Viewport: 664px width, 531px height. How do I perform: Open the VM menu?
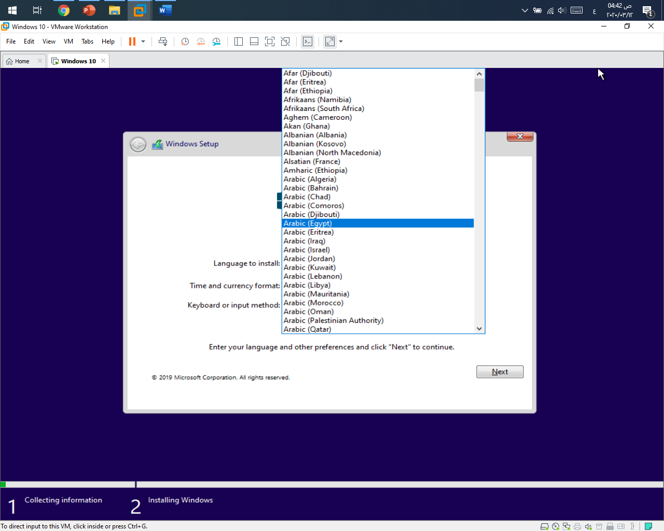pyautogui.click(x=68, y=41)
